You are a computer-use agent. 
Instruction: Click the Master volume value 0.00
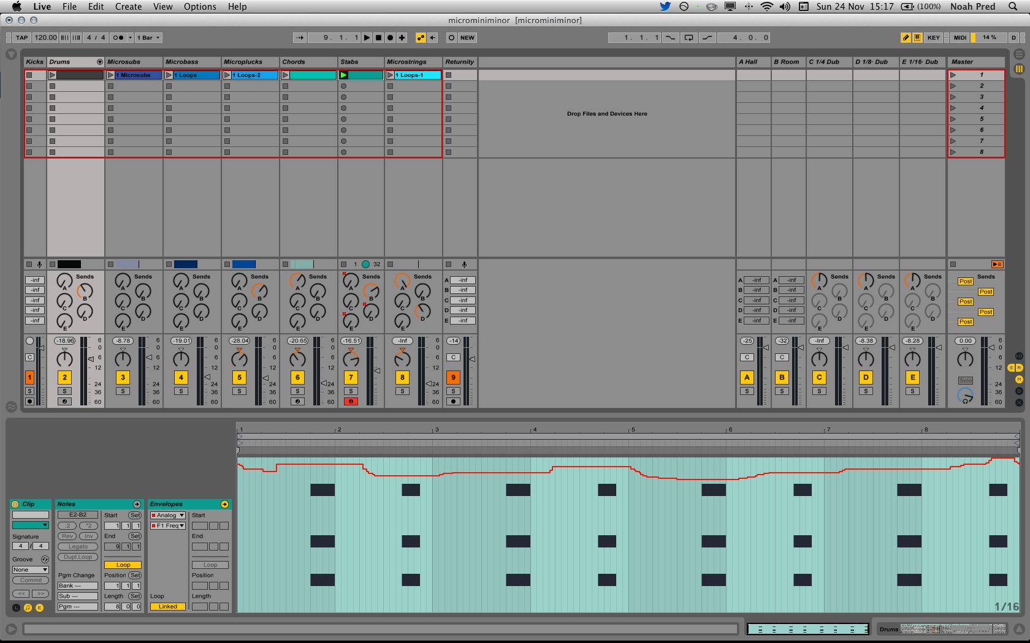point(965,340)
